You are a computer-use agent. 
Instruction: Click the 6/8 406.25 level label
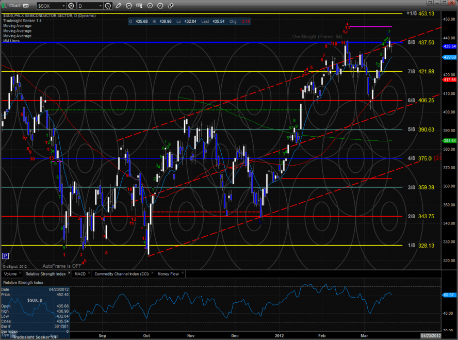click(x=421, y=100)
